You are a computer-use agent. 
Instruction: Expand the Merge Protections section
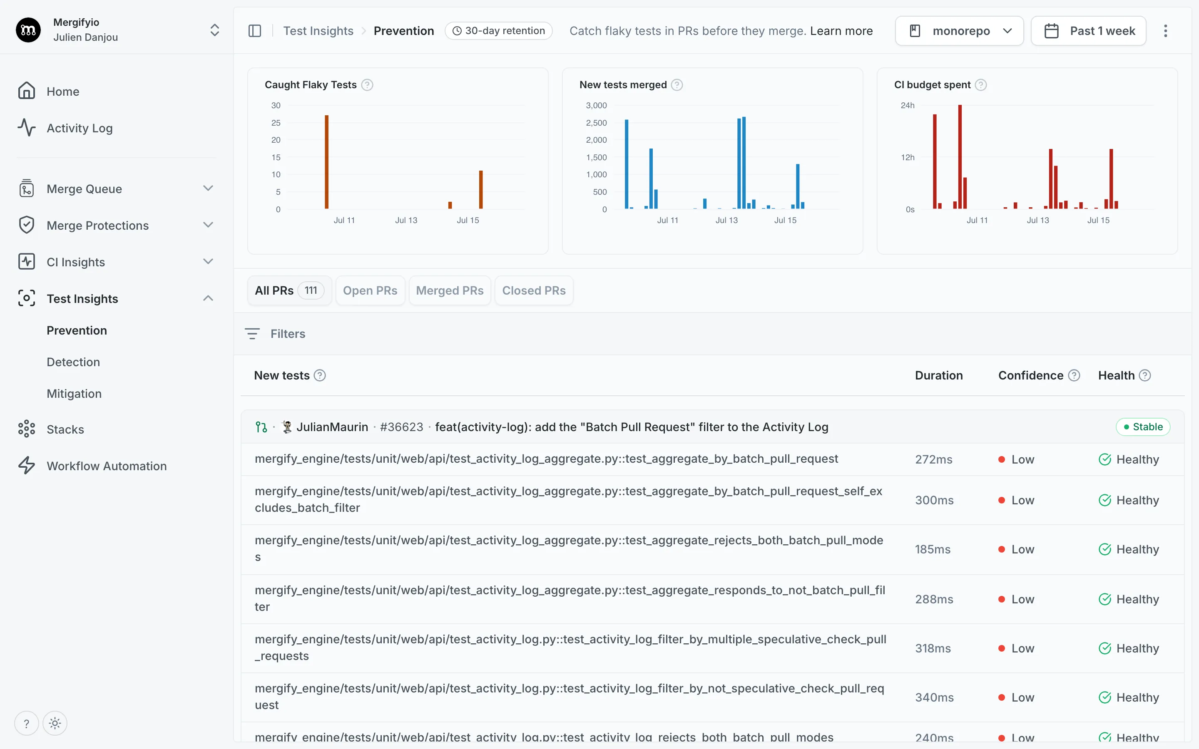pos(208,225)
